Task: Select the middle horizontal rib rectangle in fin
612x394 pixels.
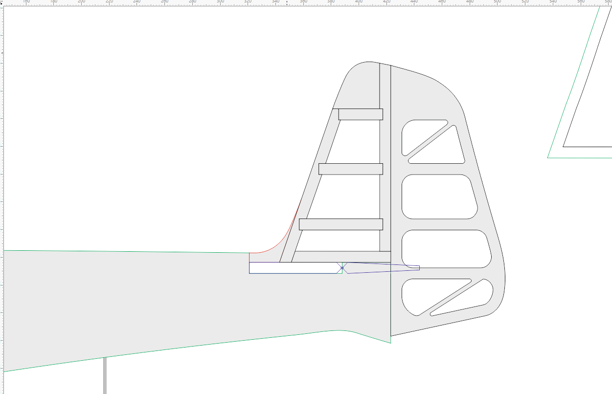Action: tap(350, 169)
